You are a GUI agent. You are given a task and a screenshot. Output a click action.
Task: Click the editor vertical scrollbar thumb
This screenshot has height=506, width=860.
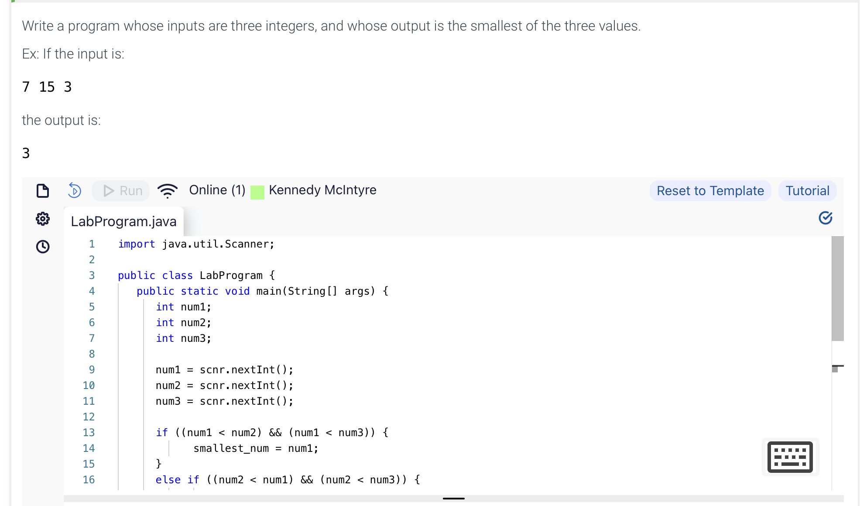(837, 288)
